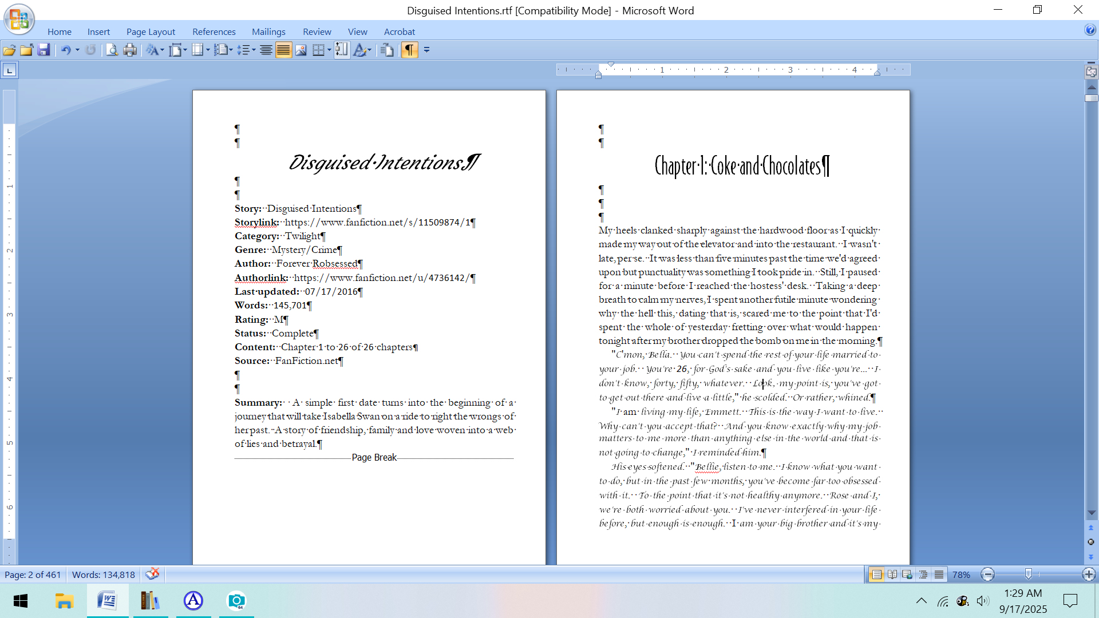Switch to Outline view

pyautogui.click(x=923, y=575)
